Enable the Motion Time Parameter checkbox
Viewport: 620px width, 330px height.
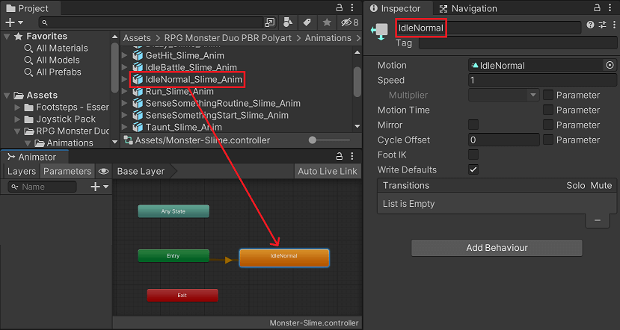click(548, 110)
